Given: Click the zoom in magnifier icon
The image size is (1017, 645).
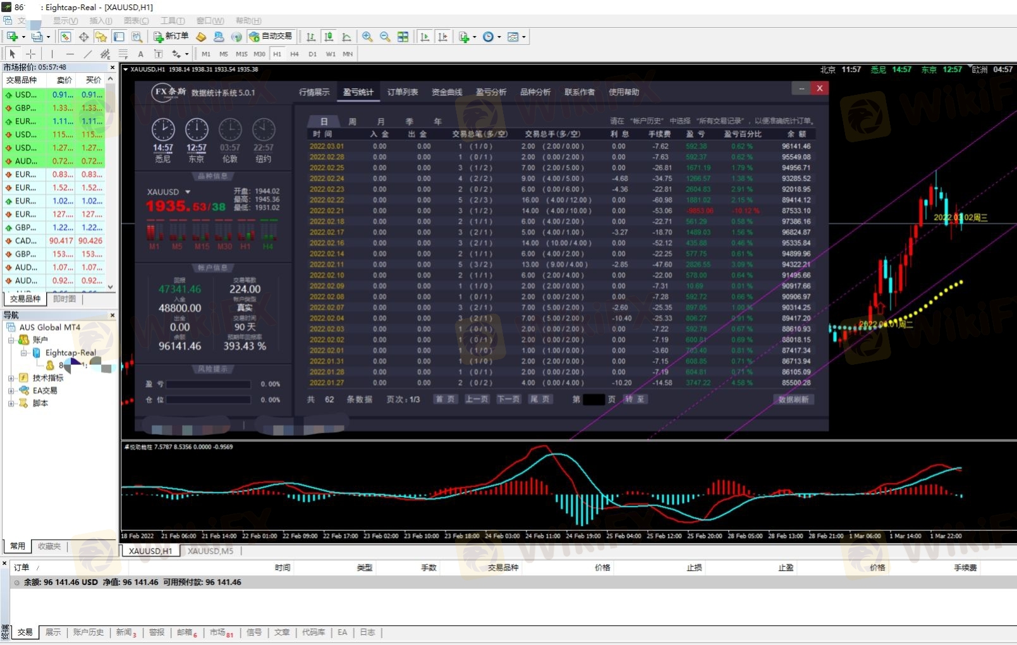Looking at the screenshot, I should click(x=367, y=37).
